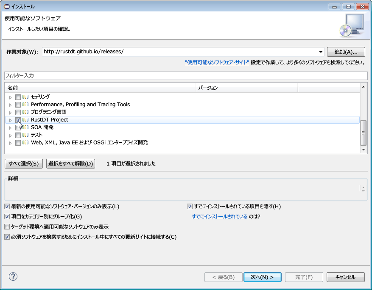372x290 pixels.
Task: Check the Performance, Profiling and Tracing Tools checkbox
Action: (18, 105)
